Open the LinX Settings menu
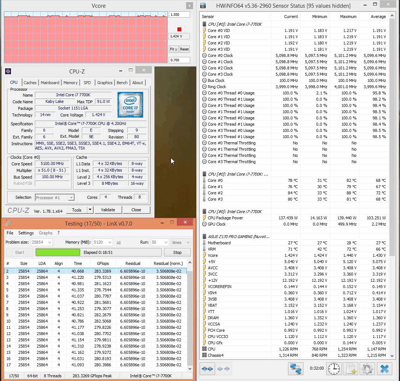The image size is (400, 381). coord(26,233)
